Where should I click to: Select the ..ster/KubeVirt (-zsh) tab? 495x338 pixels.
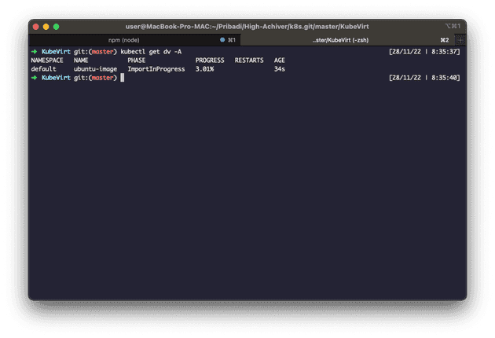(340, 39)
